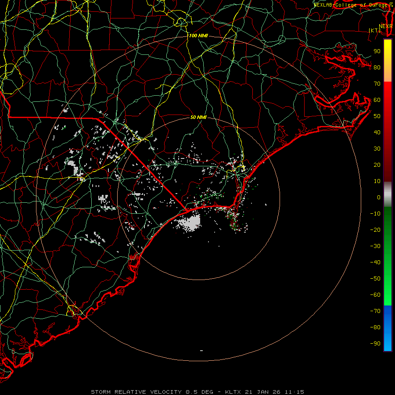Pick the yellow band atop the color scale

pos(388,49)
